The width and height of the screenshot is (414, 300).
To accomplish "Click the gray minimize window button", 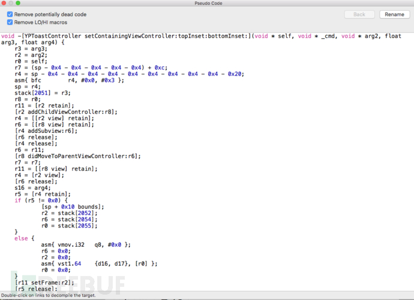I will coord(11,3).
